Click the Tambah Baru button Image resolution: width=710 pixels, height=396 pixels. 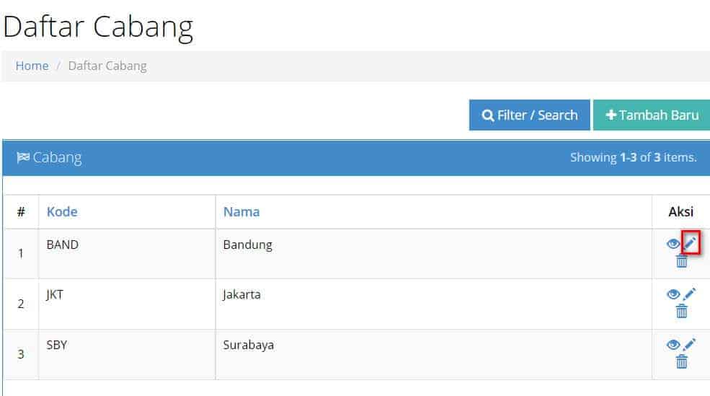(652, 115)
